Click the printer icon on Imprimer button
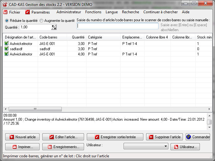The height and width of the screenshot is (161, 215). pyautogui.click(x=14, y=147)
